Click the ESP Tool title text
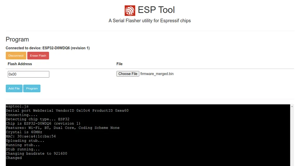Image resolution: width=298 pixels, height=166 pixels. 156,10
